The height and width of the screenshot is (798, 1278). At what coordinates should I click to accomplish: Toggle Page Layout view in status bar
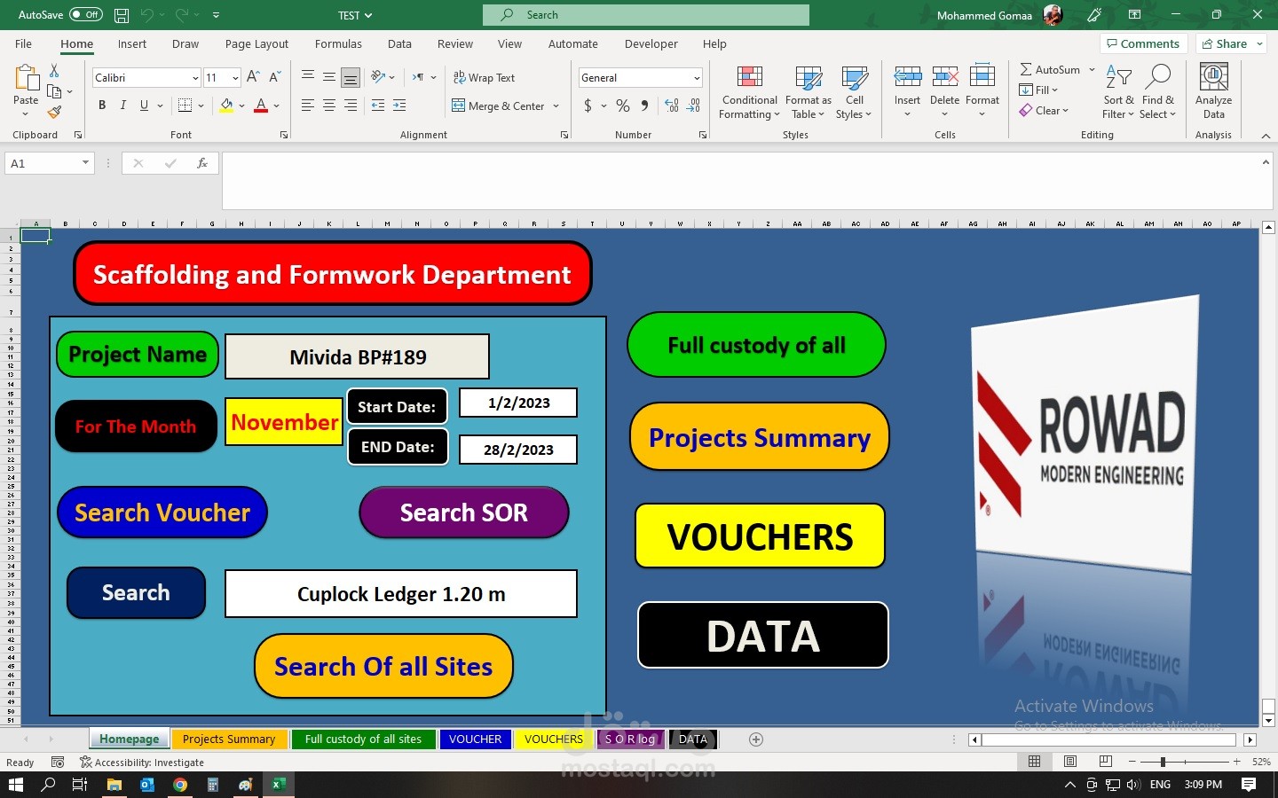[x=1070, y=762]
